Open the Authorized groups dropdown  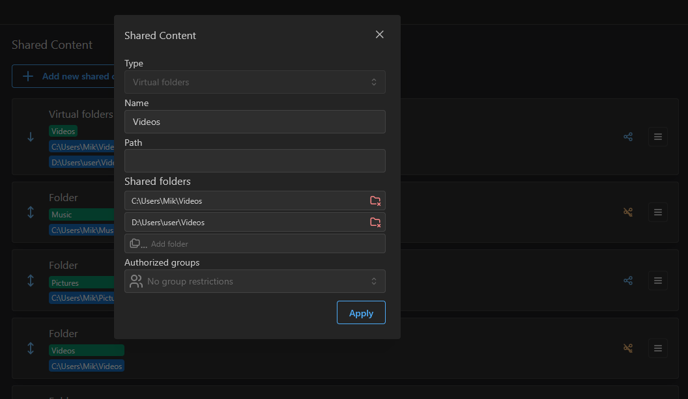pos(255,281)
